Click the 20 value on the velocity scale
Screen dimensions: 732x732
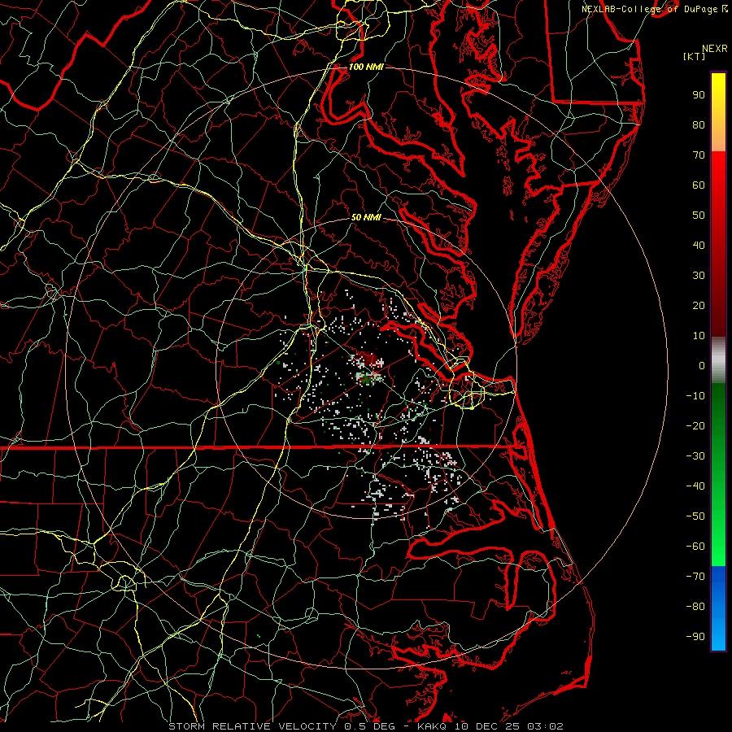699,305
